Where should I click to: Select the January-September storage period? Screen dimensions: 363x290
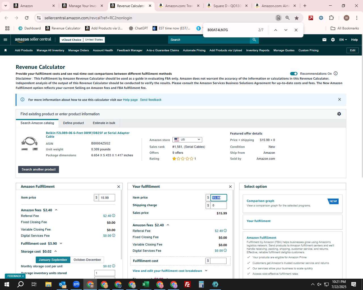(53, 260)
